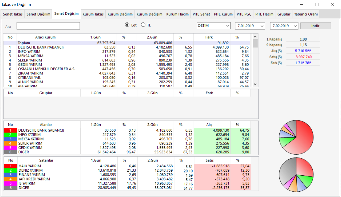Switch to the Senet Takas tab
Viewport: 341px width, 197px height.
click(13, 14)
